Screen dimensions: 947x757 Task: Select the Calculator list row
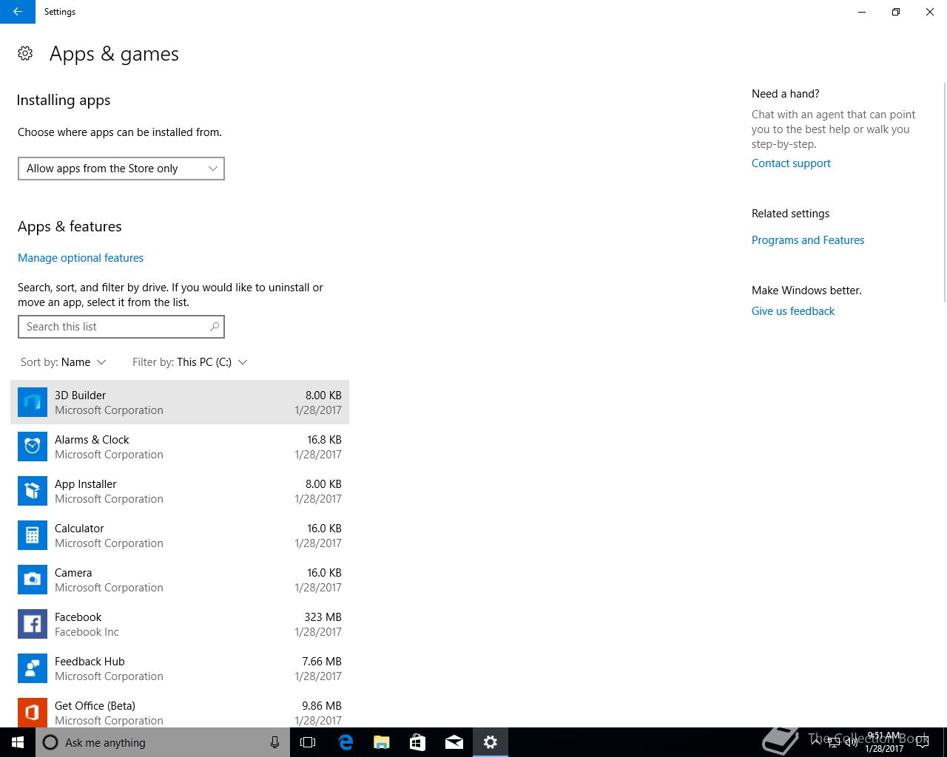click(180, 535)
